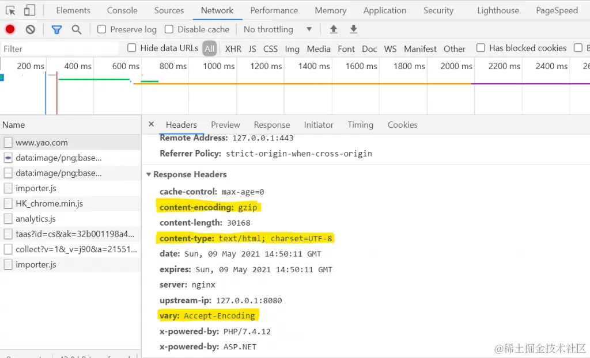This screenshot has height=358, width=590.
Task: Toggle the device toolbar icon
Action: click(29, 10)
